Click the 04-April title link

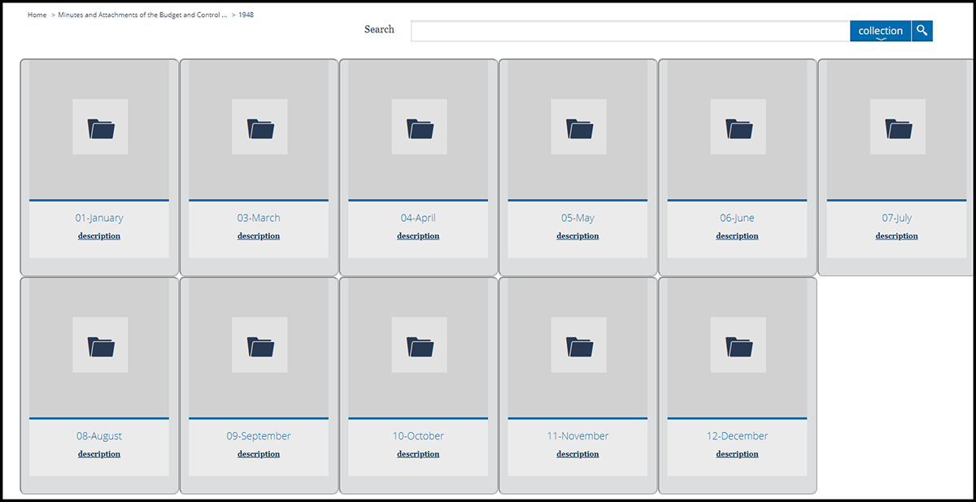418,218
